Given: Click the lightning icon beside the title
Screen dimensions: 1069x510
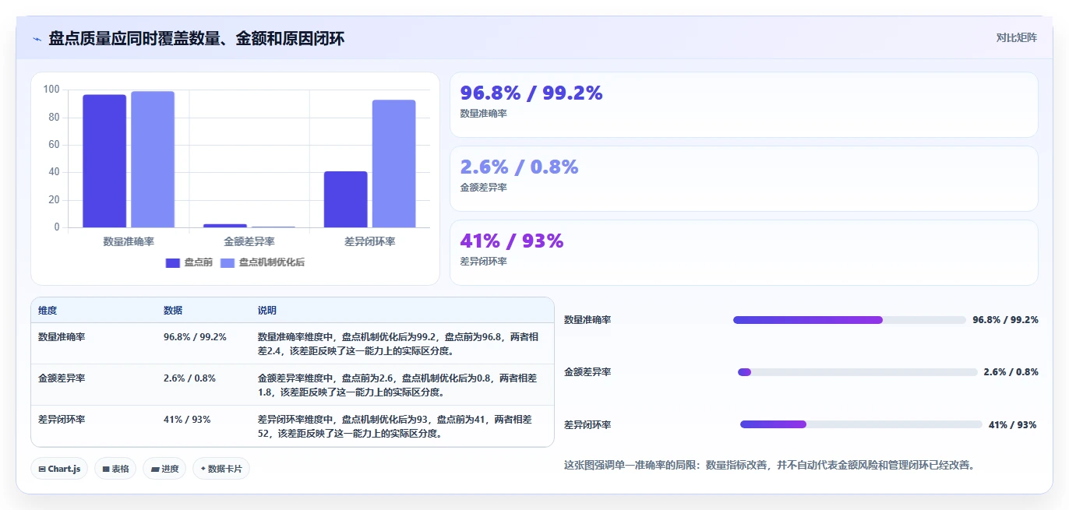Looking at the screenshot, I should point(37,39).
